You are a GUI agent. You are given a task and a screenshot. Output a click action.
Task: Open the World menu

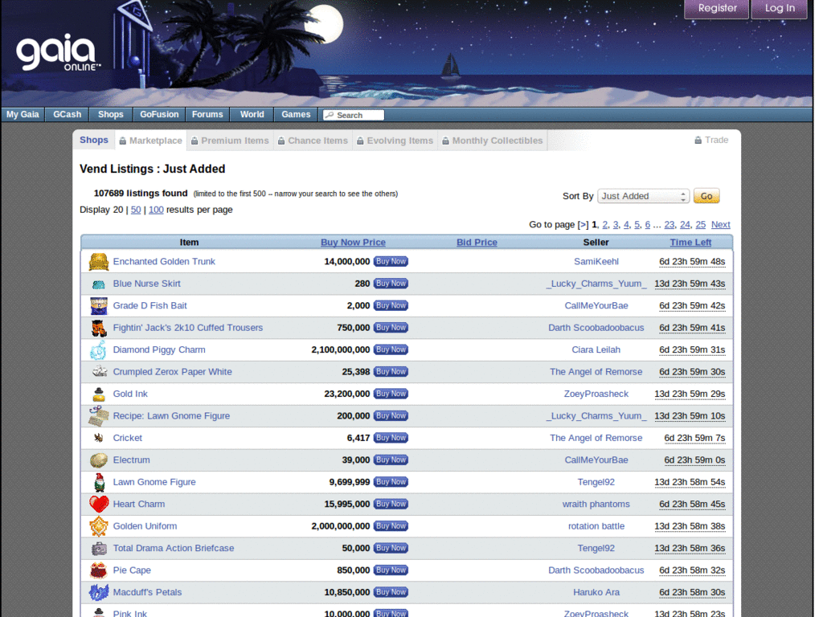252,114
